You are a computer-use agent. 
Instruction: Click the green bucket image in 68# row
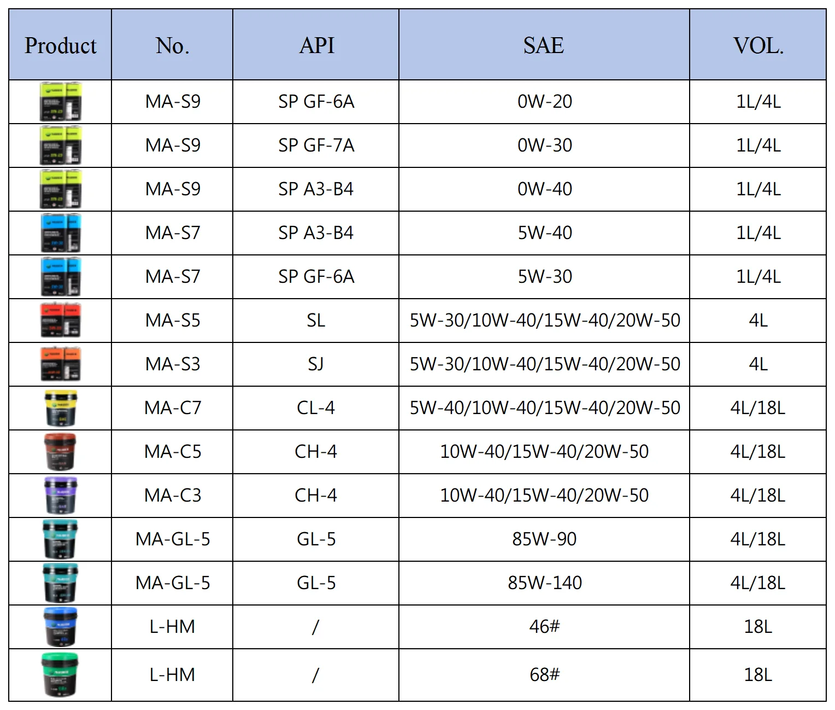(x=60, y=675)
